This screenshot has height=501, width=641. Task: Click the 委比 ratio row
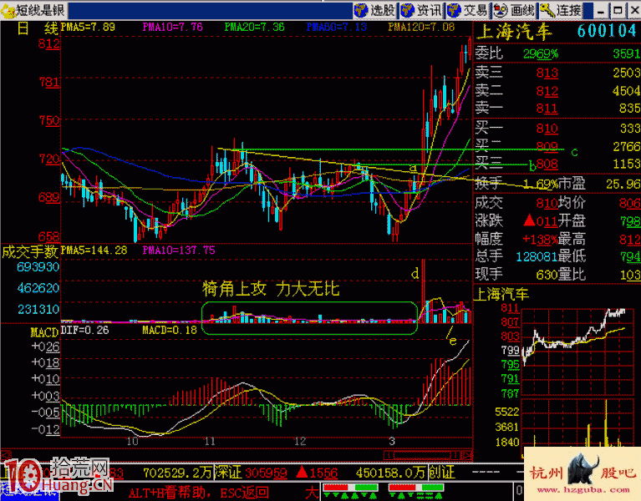point(557,53)
